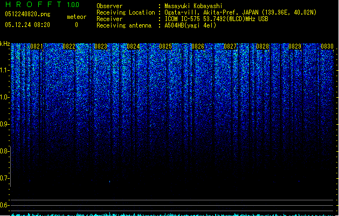The height and width of the screenshot is (216, 339).
Task: Click the 0822 time marker
Action: pyautogui.click(x=69, y=46)
